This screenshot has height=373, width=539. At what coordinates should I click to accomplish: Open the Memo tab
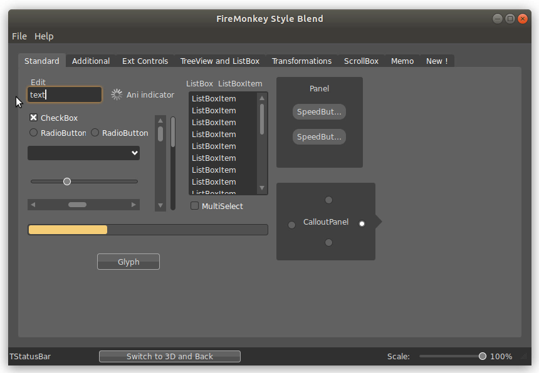[x=402, y=61]
